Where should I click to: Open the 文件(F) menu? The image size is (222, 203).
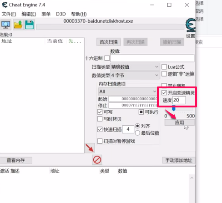tap(9, 14)
